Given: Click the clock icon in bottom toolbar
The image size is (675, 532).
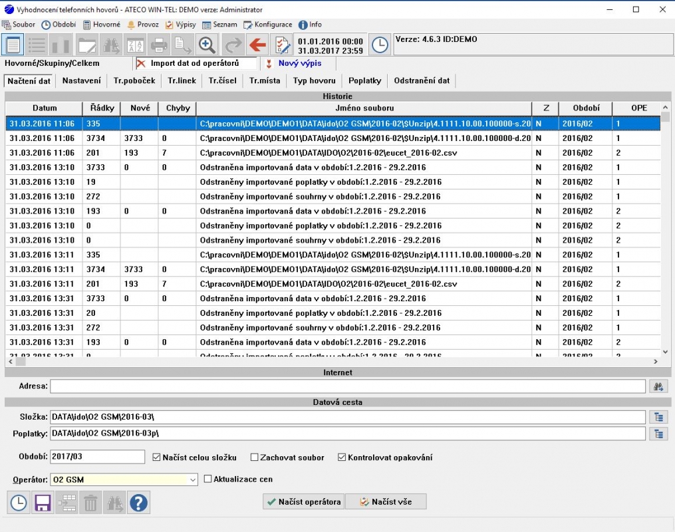Looking at the screenshot, I should pos(19,502).
